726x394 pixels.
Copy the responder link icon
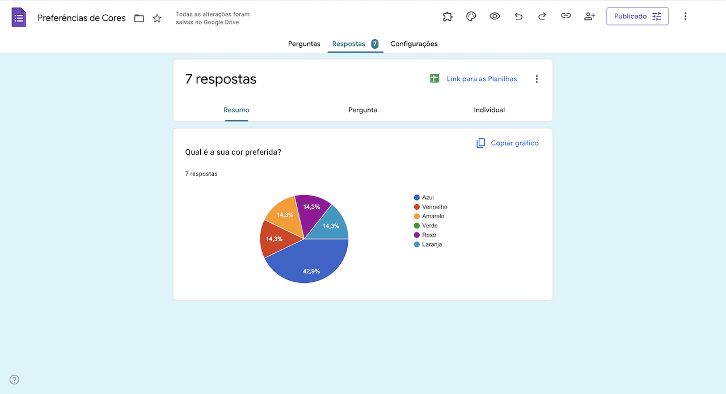[x=565, y=16]
